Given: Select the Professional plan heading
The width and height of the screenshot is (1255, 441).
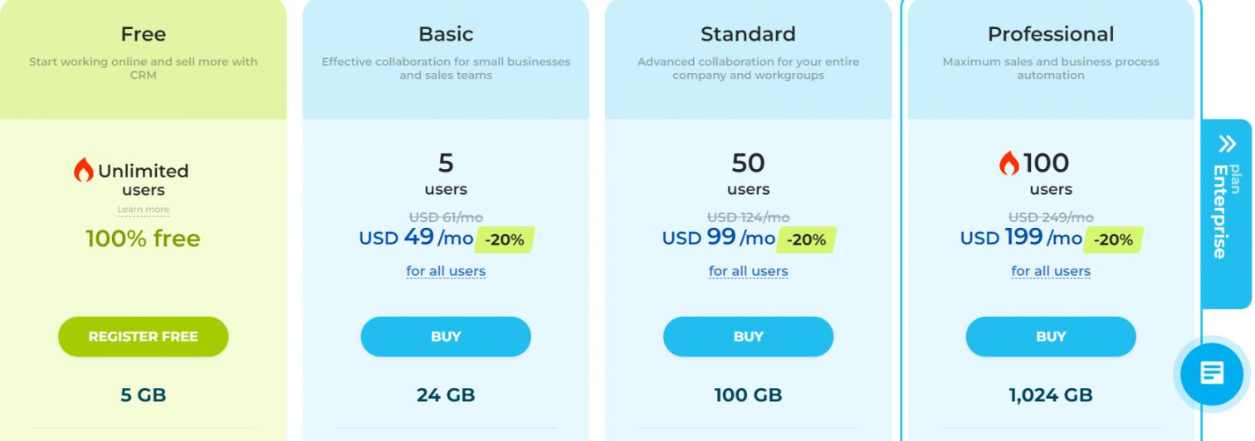Looking at the screenshot, I should click(x=1050, y=35).
